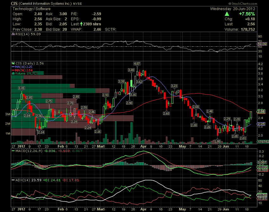This screenshot has height=212, width=269.
Task: Click the 59.09 RSI tag on right axis
Action: click(x=262, y=44)
